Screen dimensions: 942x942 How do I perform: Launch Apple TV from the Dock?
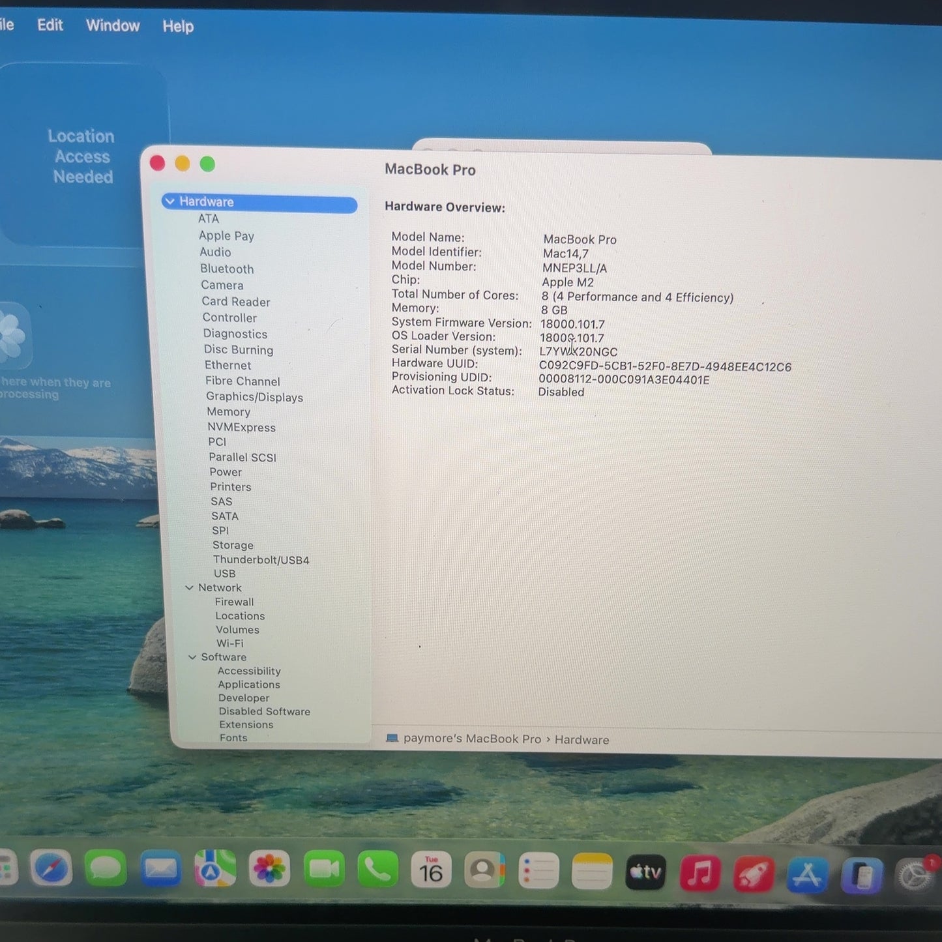click(x=645, y=872)
